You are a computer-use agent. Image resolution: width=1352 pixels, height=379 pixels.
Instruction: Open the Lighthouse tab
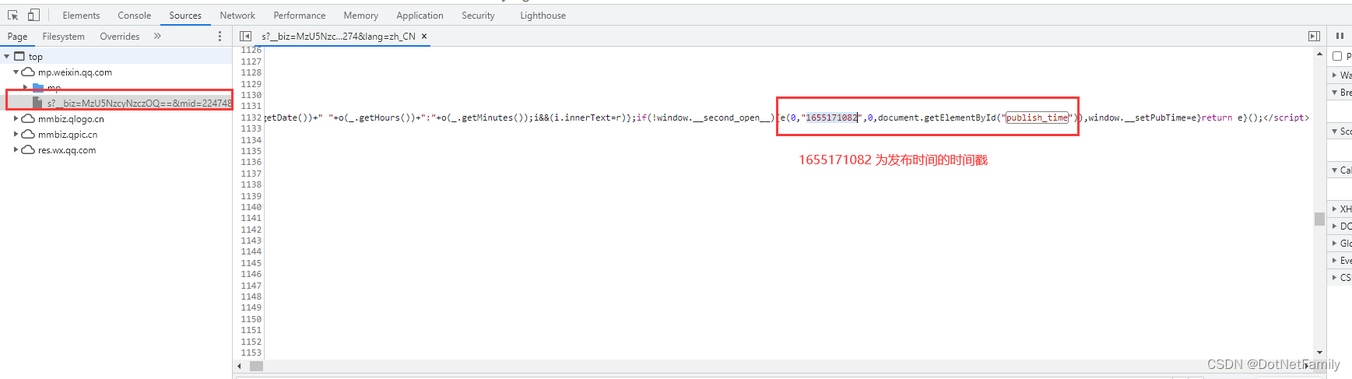543,16
